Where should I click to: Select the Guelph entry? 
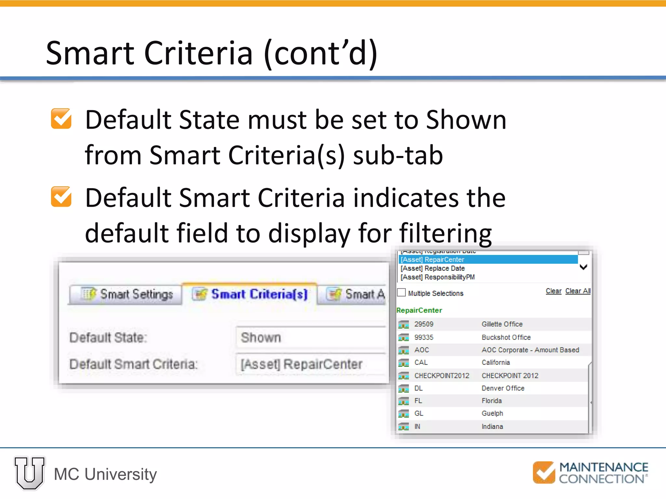tap(492, 414)
